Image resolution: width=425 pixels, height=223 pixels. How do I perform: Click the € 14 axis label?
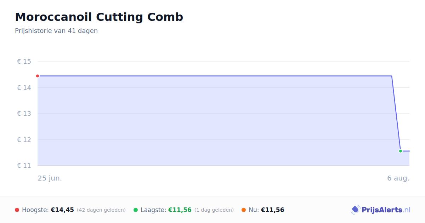pos(24,87)
